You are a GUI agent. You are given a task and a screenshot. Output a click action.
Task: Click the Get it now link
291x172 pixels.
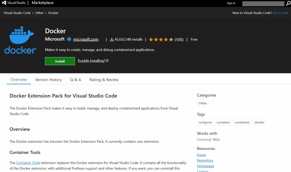[x=280, y=13]
